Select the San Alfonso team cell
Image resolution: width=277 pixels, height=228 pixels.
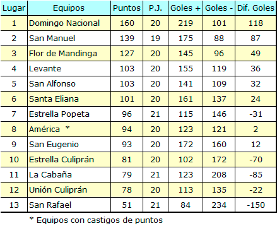[69, 84]
